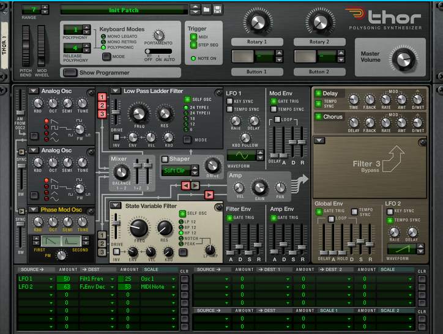The width and height of the screenshot is (443, 334).
Task: Click the LFO 2 ramp waveform display
Action: click(x=402, y=248)
